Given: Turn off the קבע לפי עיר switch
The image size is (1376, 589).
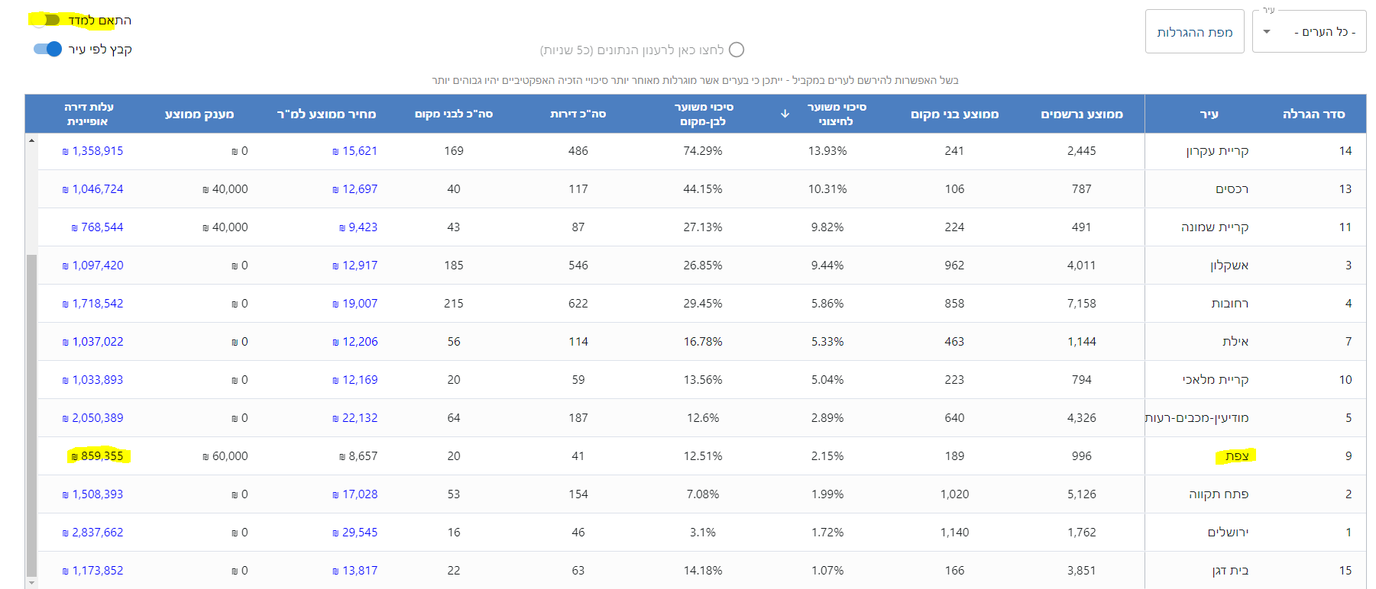Looking at the screenshot, I should tap(47, 49).
